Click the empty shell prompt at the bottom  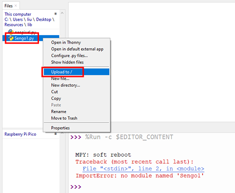tap(76, 187)
